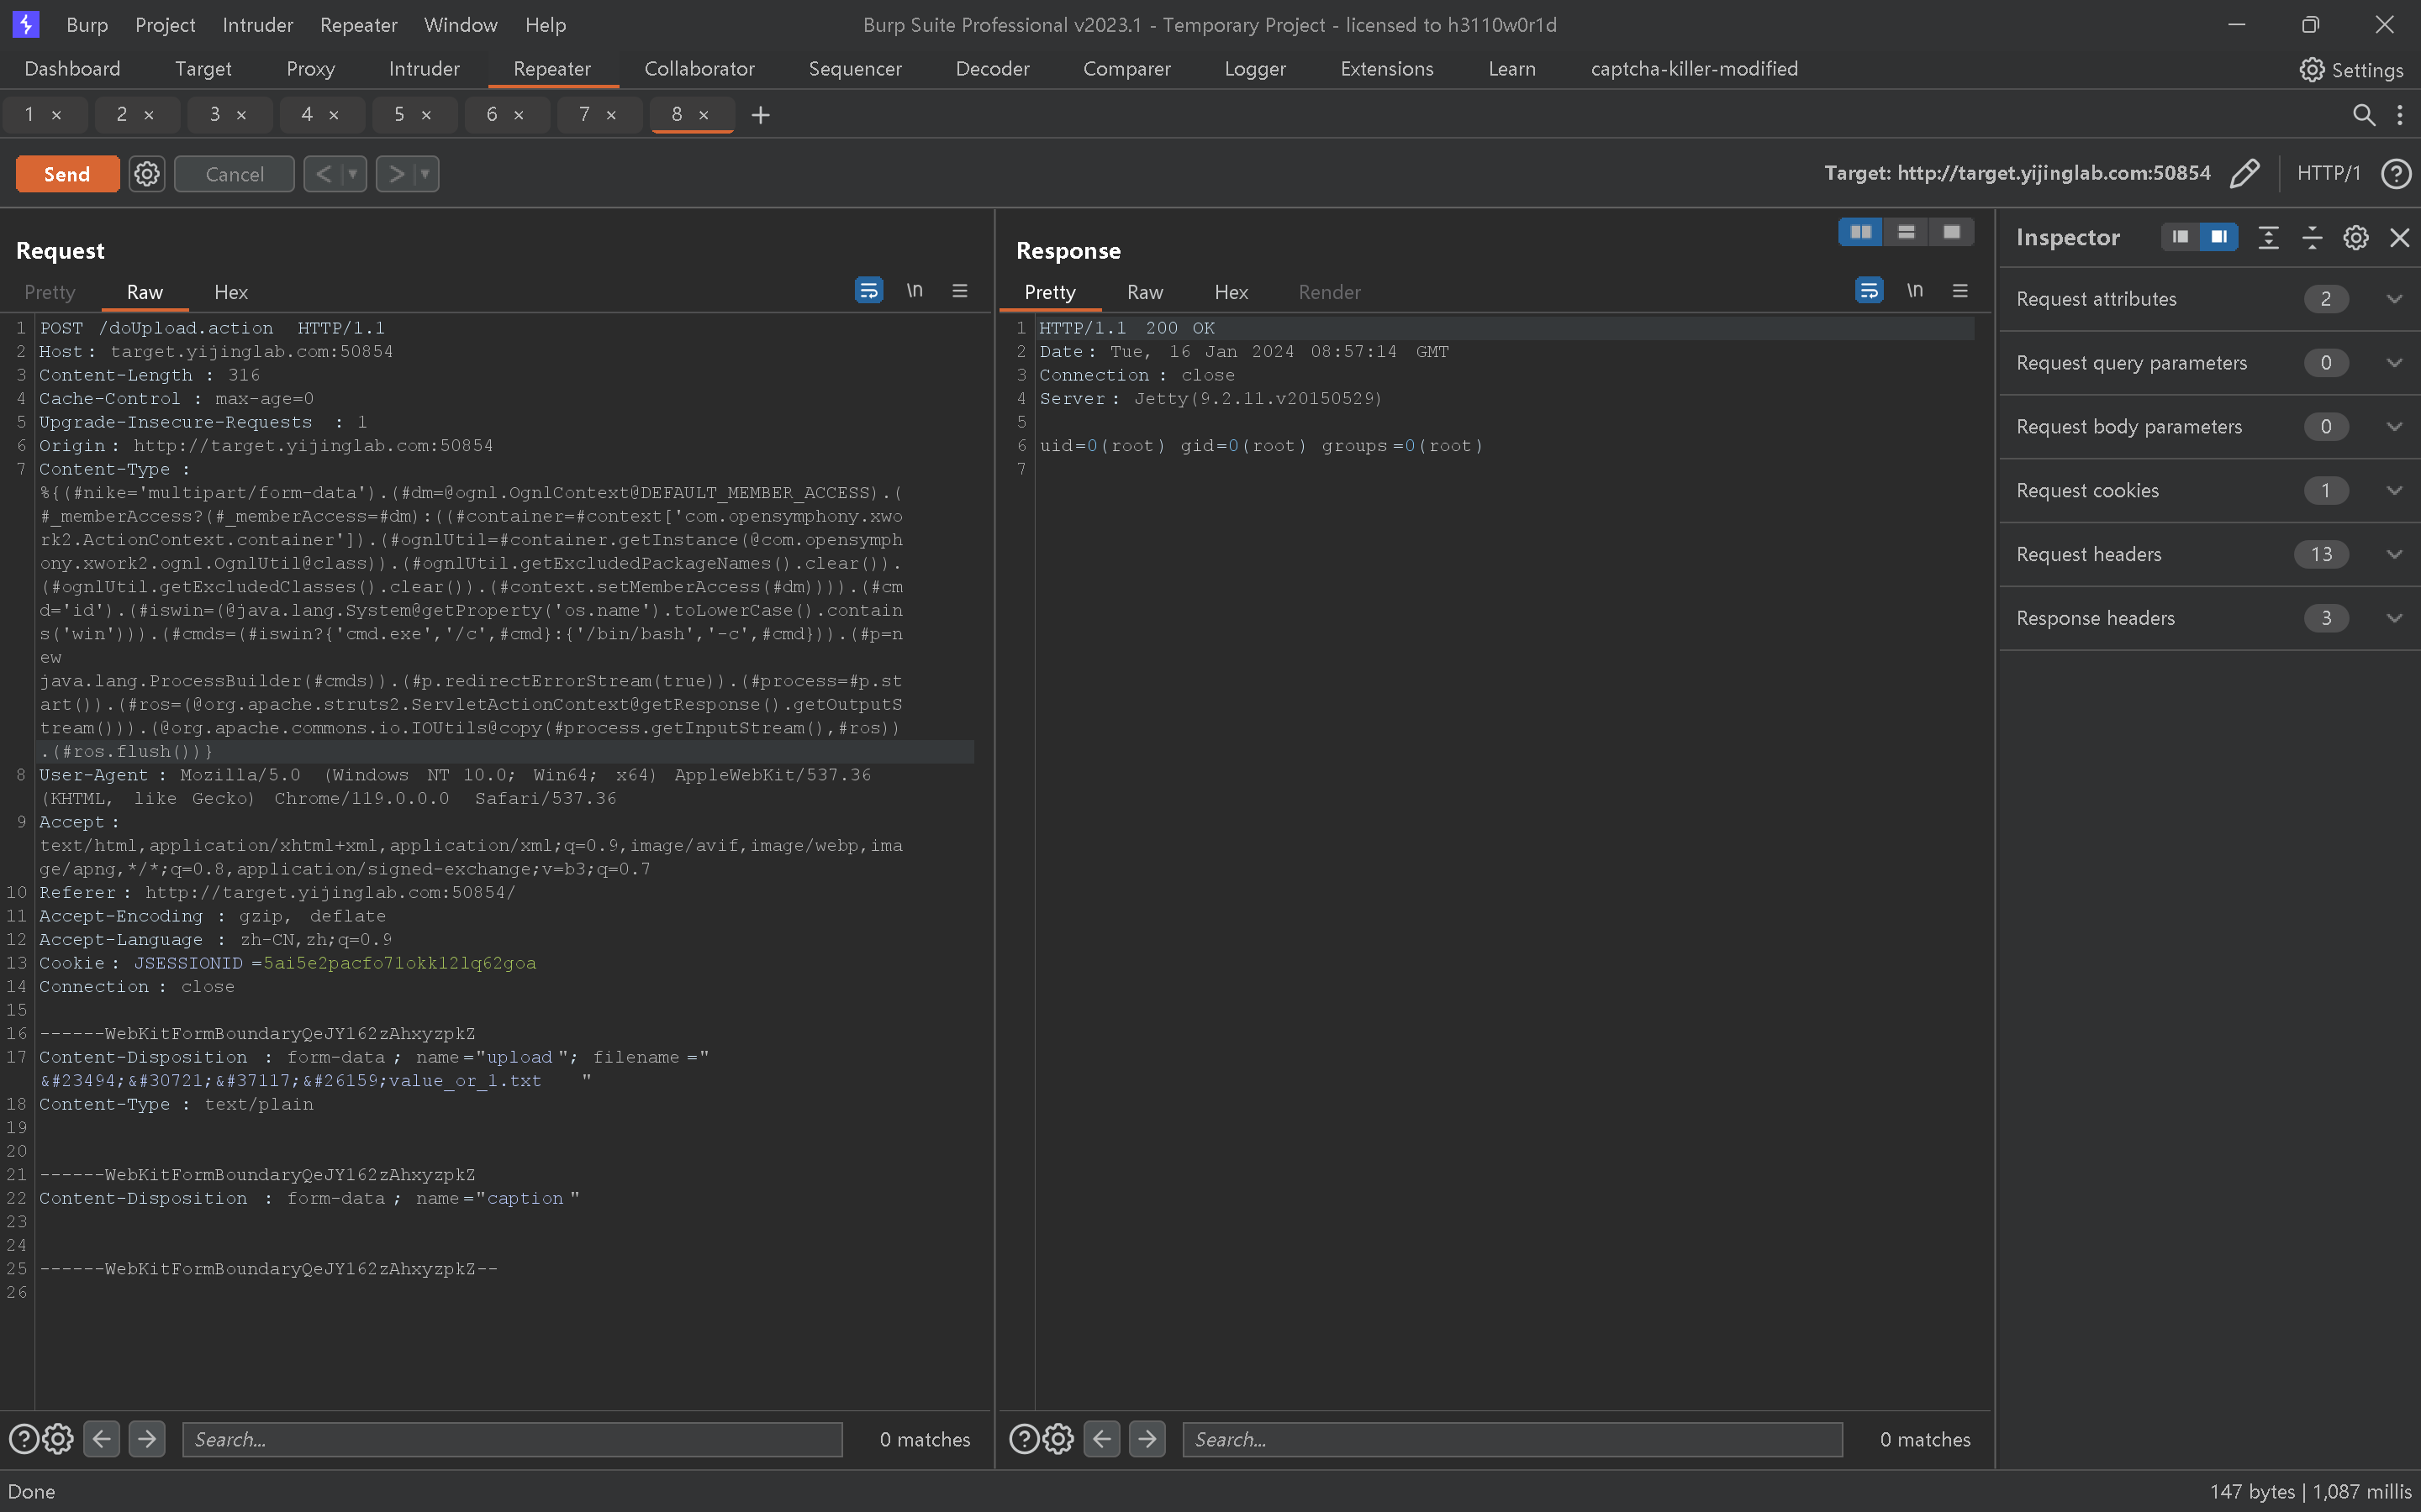Screen dimensions: 2421x1512
Task: Close the Inspector panel
Action: [x=2399, y=237]
